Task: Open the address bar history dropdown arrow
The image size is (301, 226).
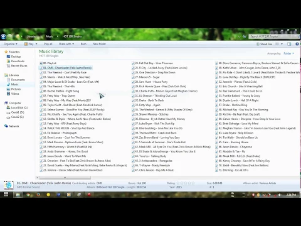Action: [240, 36]
